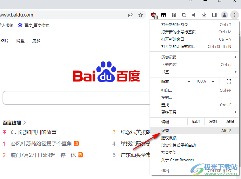Open the 更多 link on Baidu
The height and width of the screenshot is (179, 241).
tap(36, 41)
